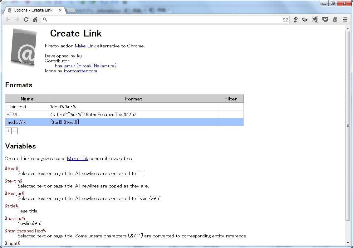Select the mediaWiki name cell
Screen dimensions: 353x248
click(27, 122)
